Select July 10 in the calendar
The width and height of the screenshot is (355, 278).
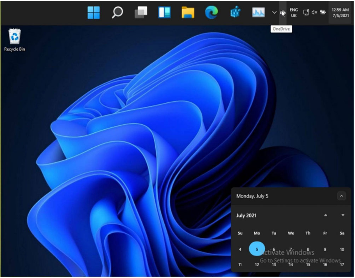[x=342, y=249]
